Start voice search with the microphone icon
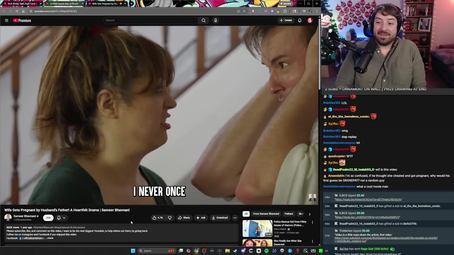454x255 pixels. pos(215,20)
